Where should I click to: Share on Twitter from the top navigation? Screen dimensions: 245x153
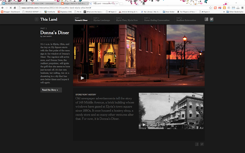click(x=212, y=19)
